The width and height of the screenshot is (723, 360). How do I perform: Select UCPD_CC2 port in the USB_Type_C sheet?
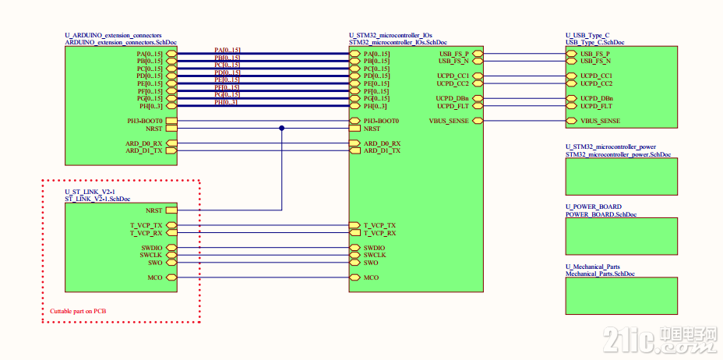click(x=571, y=83)
